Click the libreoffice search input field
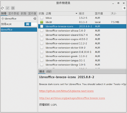The width and height of the screenshot is (127, 113). pyautogui.click(x=19, y=19)
